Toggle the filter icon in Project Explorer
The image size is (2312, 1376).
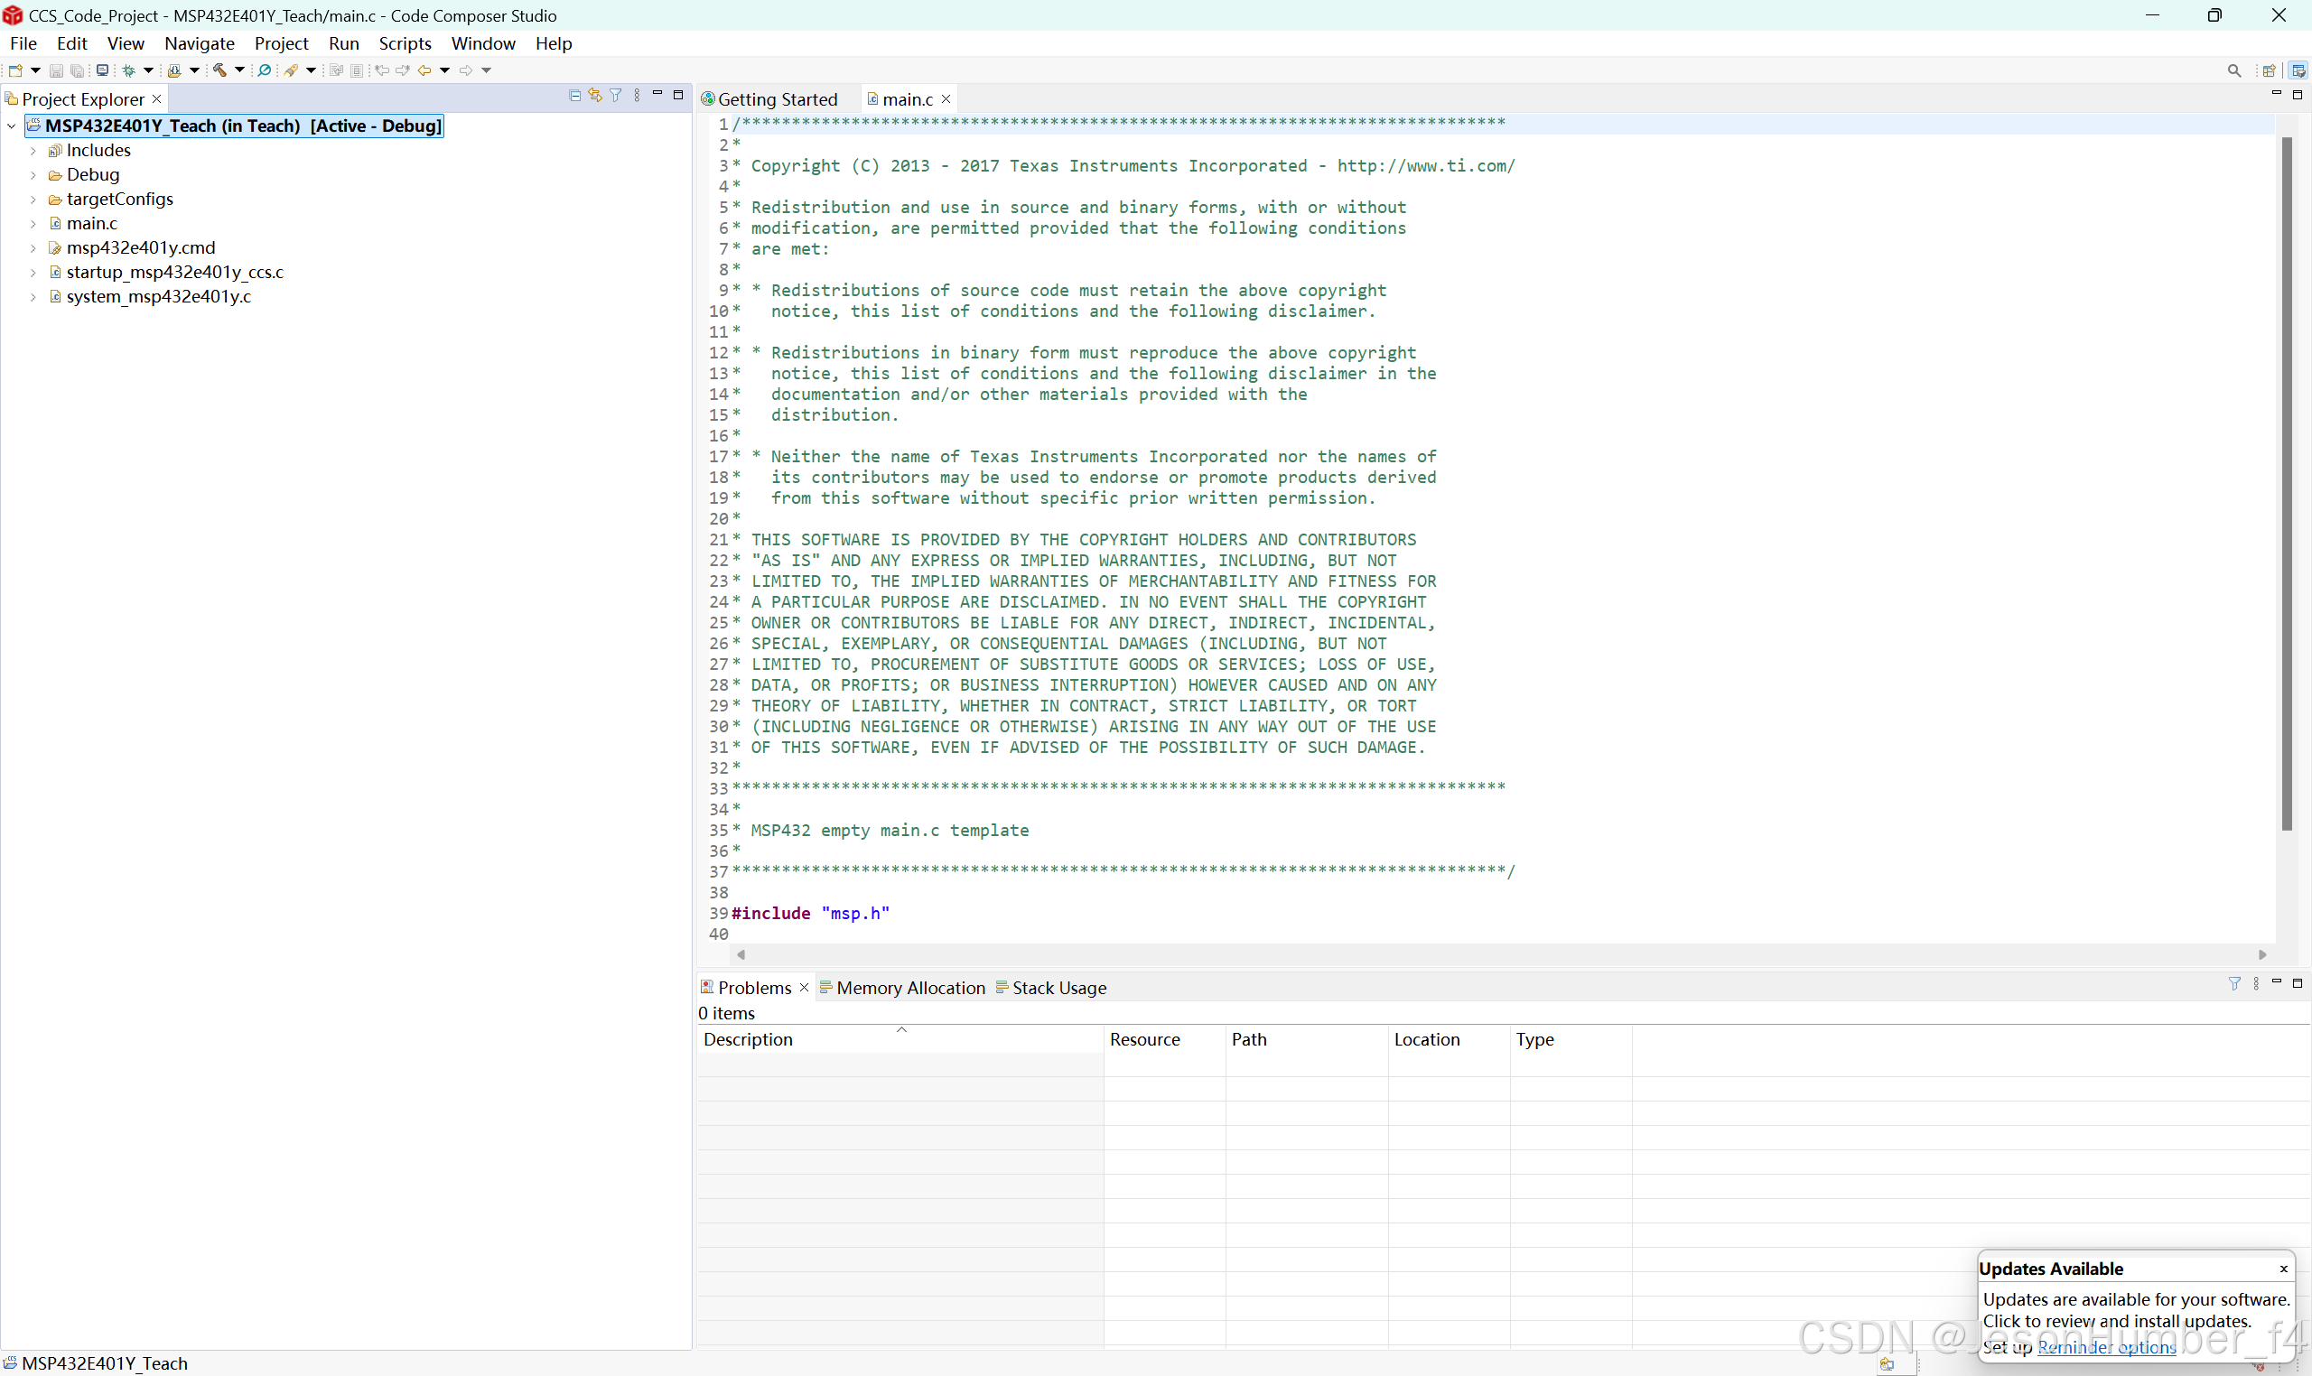click(x=616, y=95)
